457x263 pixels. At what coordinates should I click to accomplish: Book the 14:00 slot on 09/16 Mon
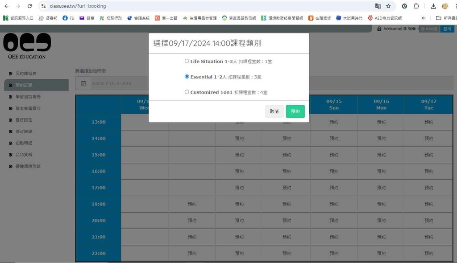click(381, 138)
